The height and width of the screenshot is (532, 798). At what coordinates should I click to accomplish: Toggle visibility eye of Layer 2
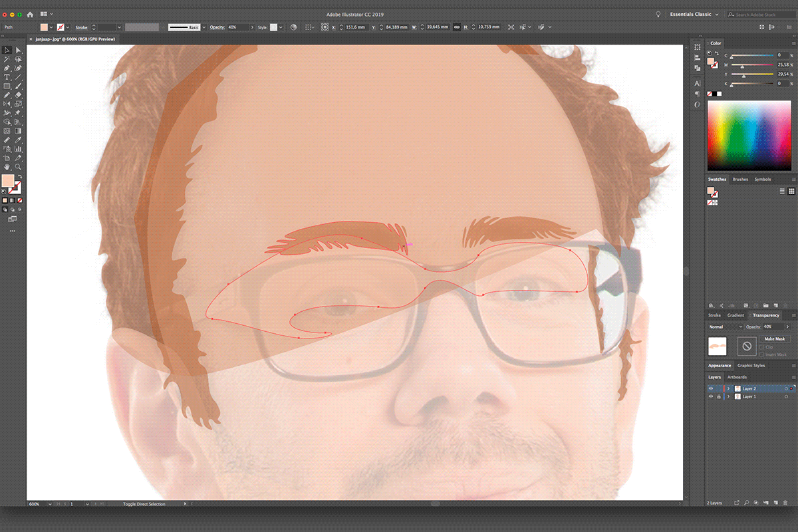tap(711, 388)
